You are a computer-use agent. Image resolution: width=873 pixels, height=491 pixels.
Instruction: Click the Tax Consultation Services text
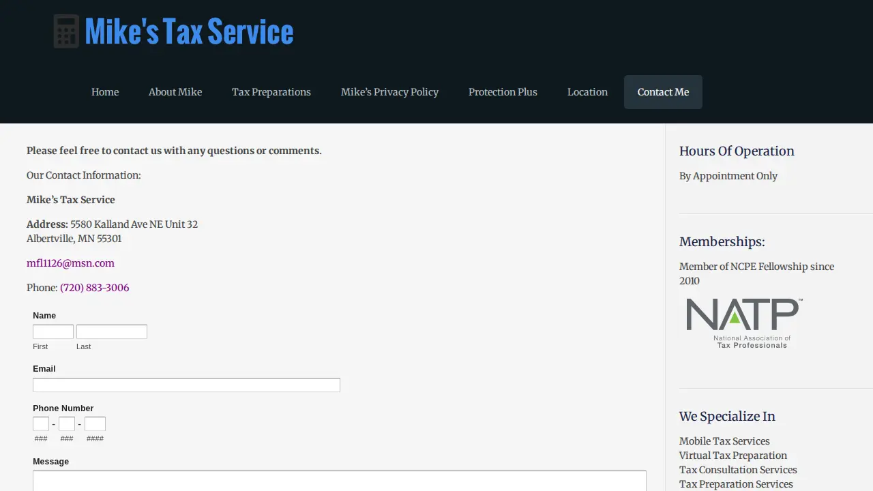[x=738, y=470]
